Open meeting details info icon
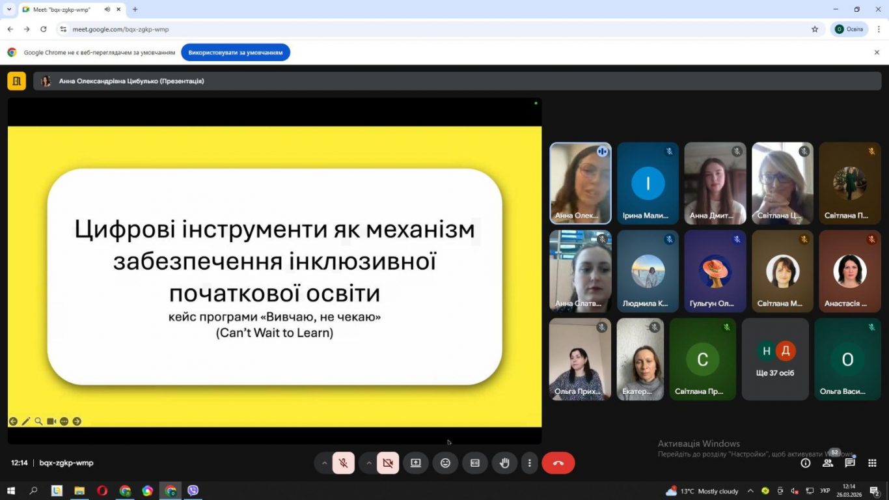Screen dimensions: 889x500 (x=806, y=463)
